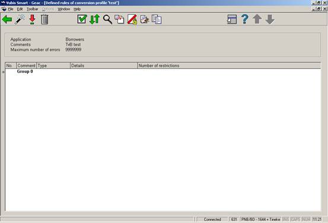This screenshot has width=328, height=223.
Task: Click the magic wand new rule icon
Action: 20,20
